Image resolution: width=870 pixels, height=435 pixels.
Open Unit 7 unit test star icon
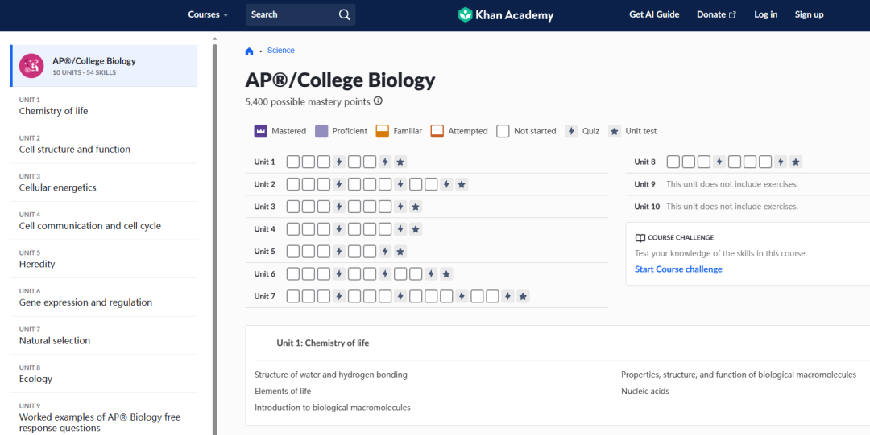click(x=523, y=297)
